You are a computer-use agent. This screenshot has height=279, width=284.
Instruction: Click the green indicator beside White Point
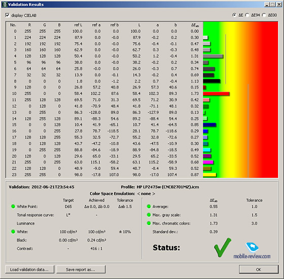point(13,206)
